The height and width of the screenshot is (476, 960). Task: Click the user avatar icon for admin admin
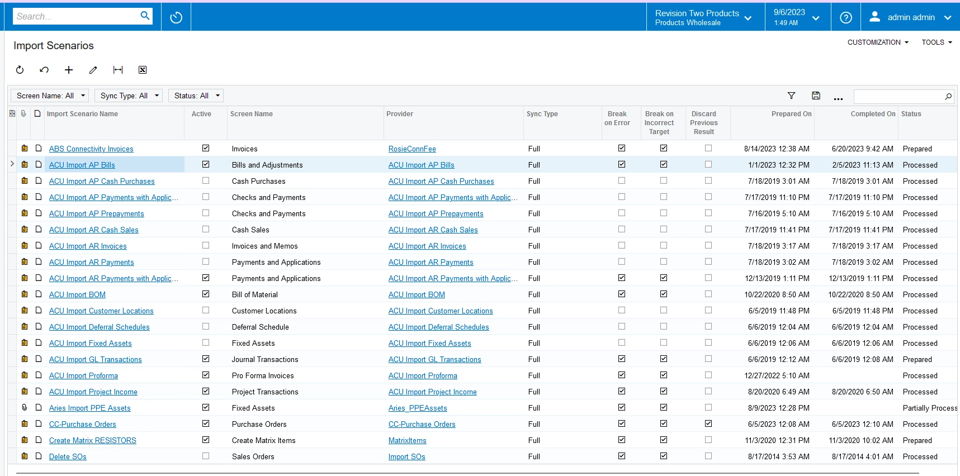tap(874, 17)
